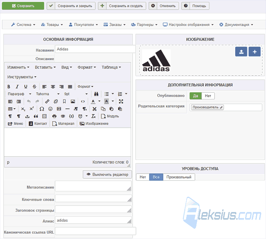Justify the text alignment
The width and height of the screenshot is (266, 239).
pos(70,87)
